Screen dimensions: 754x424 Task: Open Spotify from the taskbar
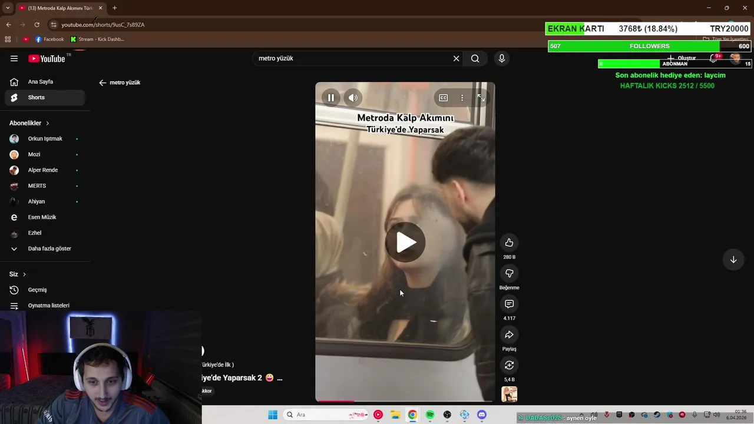430,415
